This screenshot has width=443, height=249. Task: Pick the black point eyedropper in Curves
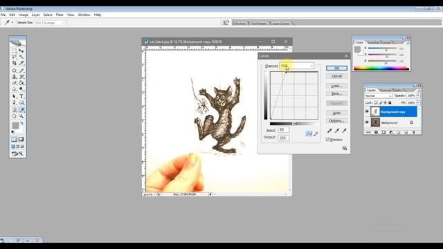pos(329,131)
